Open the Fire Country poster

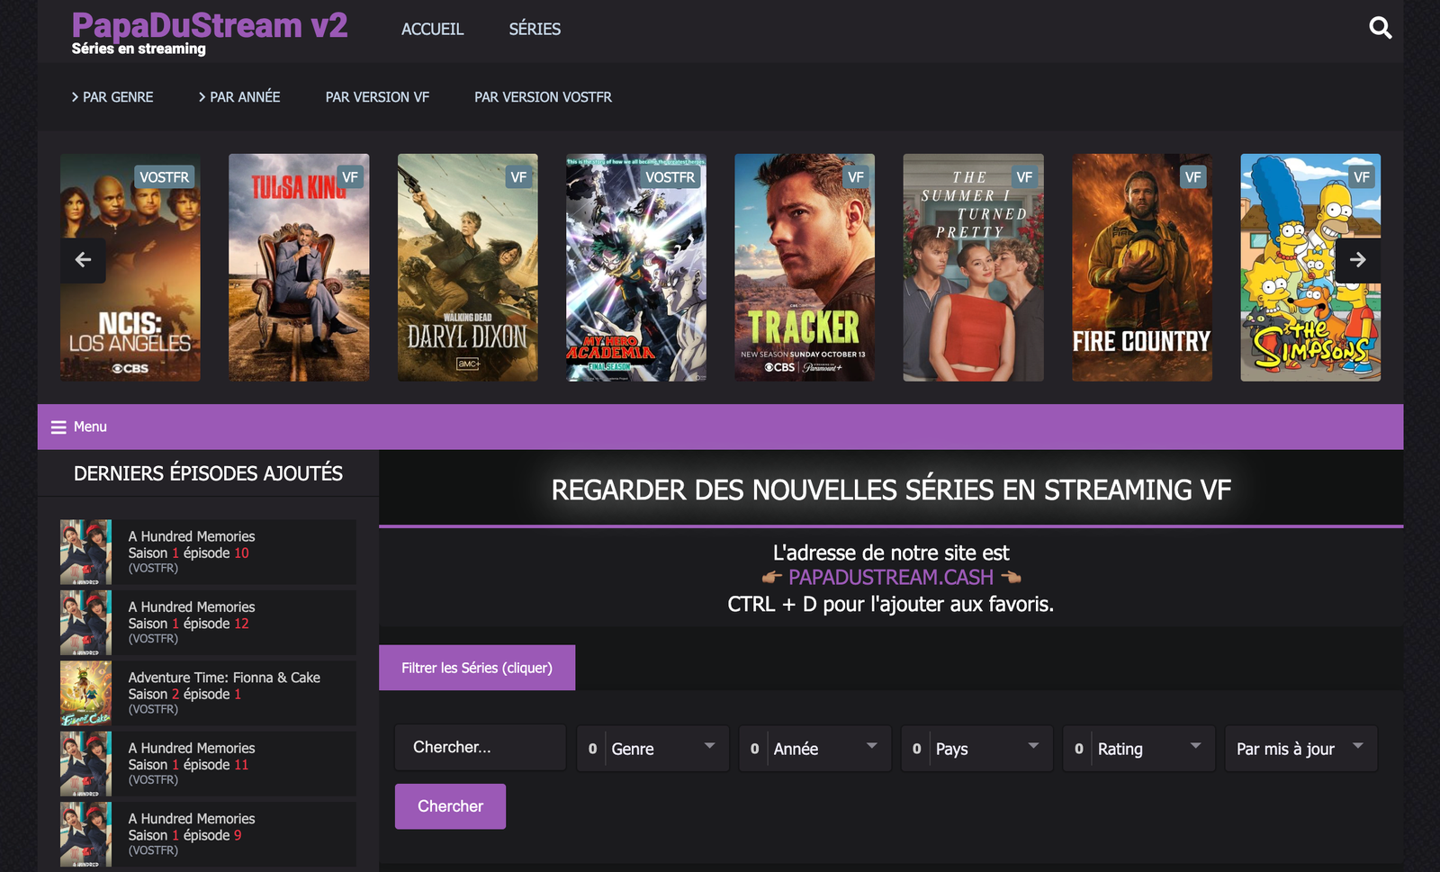coord(1141,267)
